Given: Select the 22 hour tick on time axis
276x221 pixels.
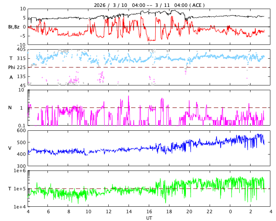Looking at the screenshot, I should coord(210,212).
